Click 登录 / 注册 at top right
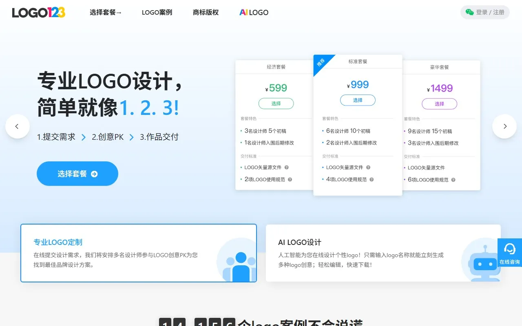The image size is (522, 326). 488,12
